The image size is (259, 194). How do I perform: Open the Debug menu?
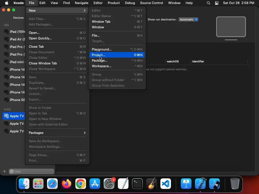pyautogui.click(x=130, y=3)
